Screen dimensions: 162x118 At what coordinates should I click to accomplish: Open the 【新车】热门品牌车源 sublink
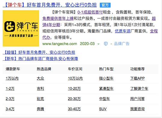tap(40, 59)
